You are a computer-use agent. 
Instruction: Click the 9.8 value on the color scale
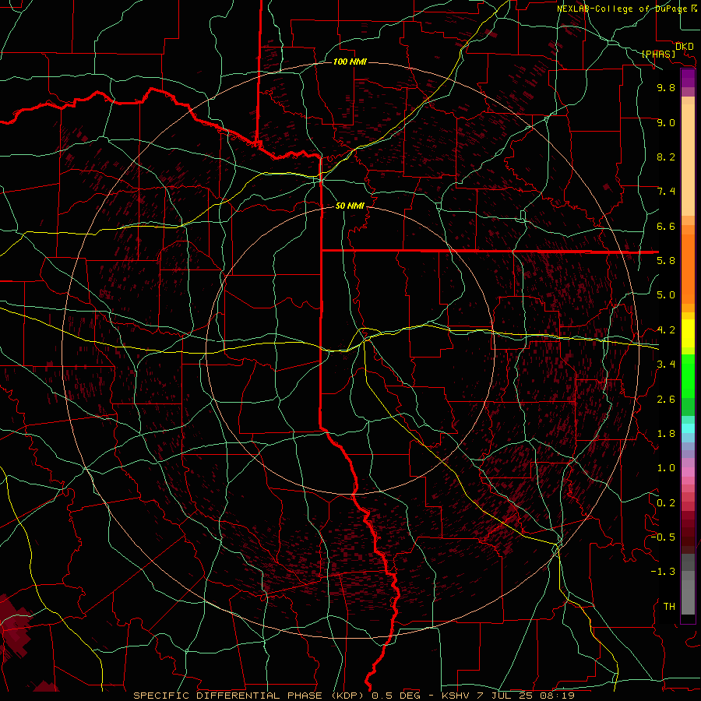(666, 87)
